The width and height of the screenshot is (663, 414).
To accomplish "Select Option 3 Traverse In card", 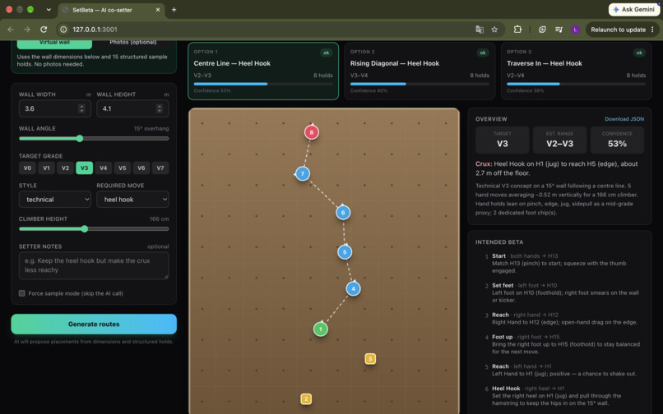I will [576, 71].
